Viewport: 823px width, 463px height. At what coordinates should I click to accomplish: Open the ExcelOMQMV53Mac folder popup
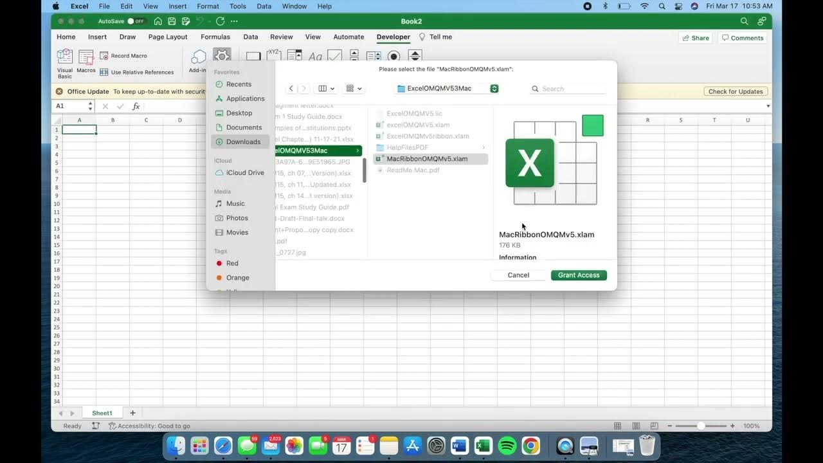pos(447,89)
